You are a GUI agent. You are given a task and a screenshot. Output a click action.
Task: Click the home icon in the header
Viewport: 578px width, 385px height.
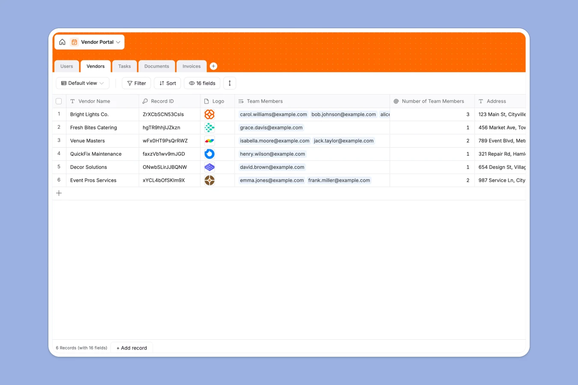[x=62, y=42]
